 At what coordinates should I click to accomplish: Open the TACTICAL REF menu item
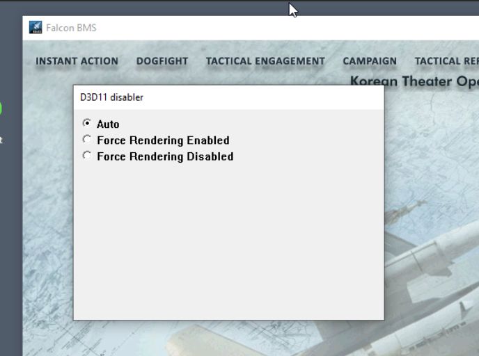coord(446,61)
